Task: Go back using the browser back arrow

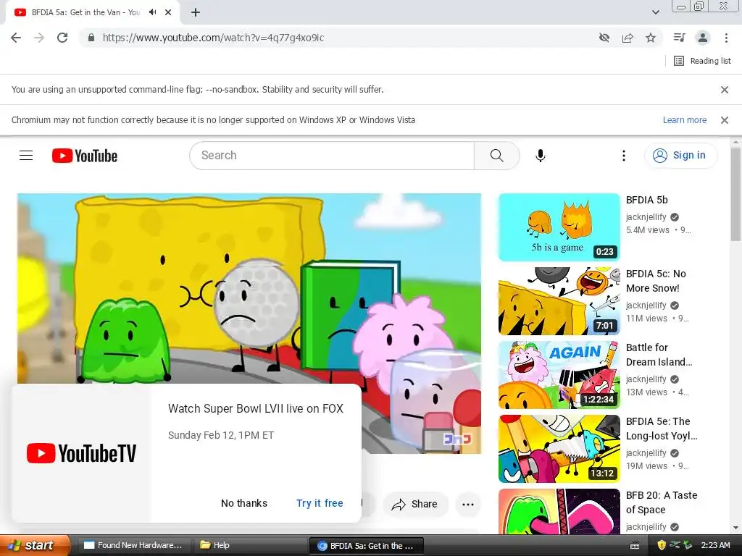Action: point(16,38)
